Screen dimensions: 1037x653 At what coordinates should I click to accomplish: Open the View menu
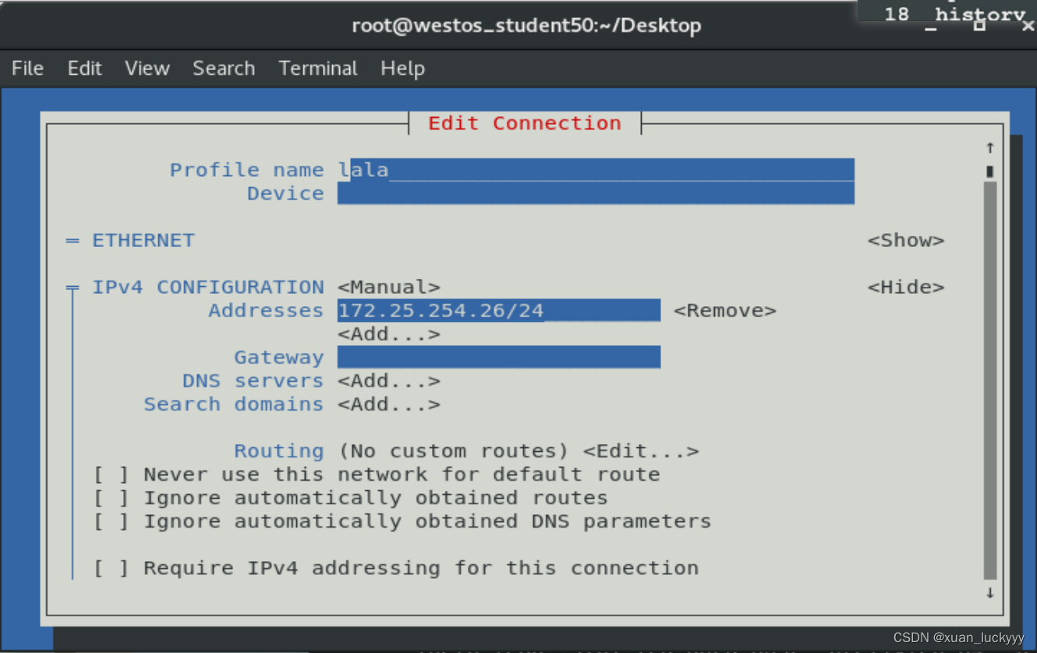[147, 69]
